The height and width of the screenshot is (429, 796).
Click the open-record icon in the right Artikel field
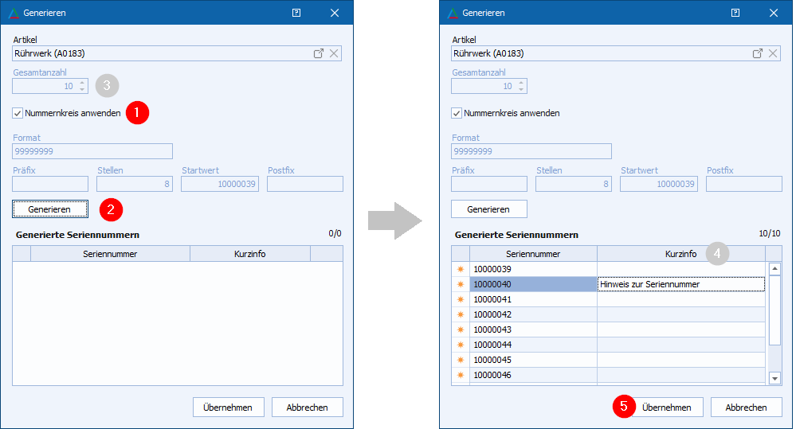(758, 53)
